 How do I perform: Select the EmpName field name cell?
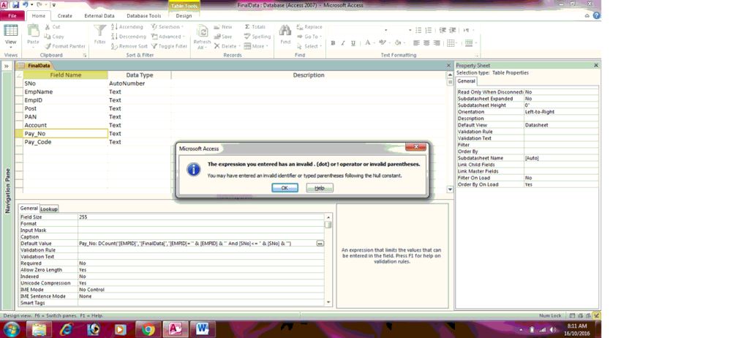tap(65, 91)
